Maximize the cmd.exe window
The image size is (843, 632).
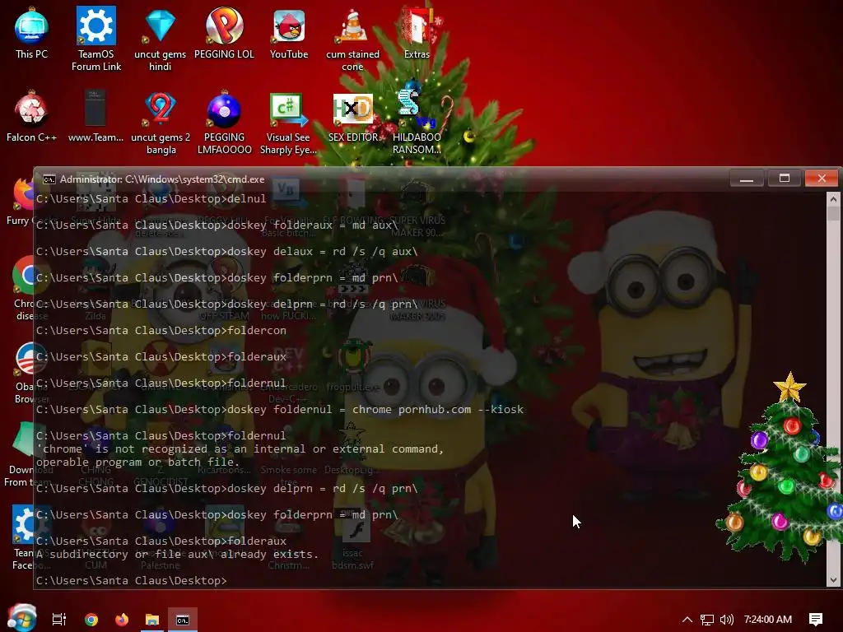785,179
